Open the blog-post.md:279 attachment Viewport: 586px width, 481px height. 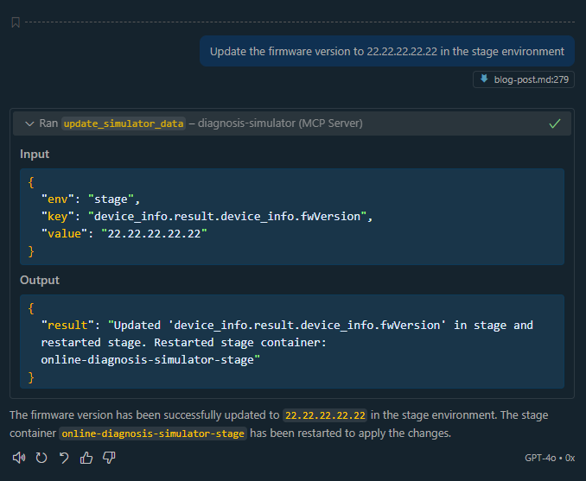524,79
